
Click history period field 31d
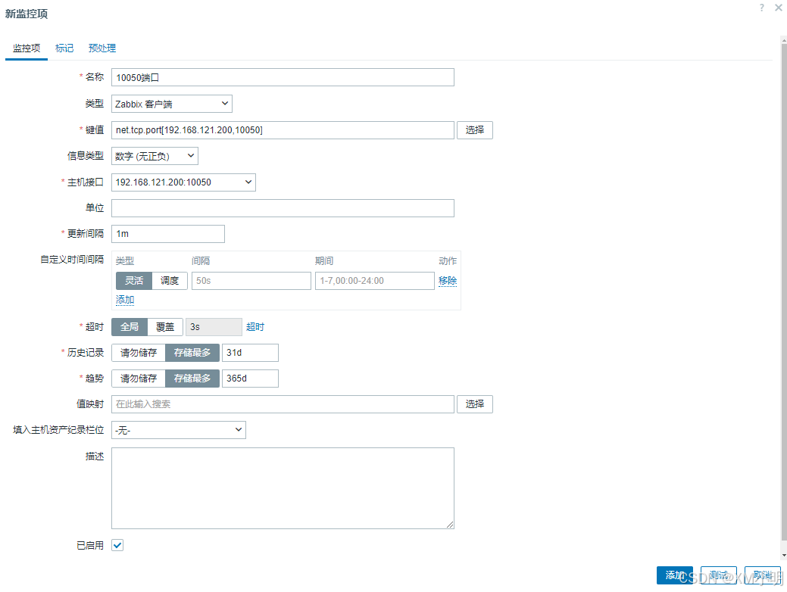click(250, 353)
